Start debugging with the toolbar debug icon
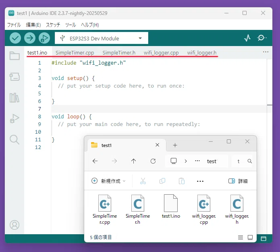Viewport: 280px width, 252px height. point(44,38)
